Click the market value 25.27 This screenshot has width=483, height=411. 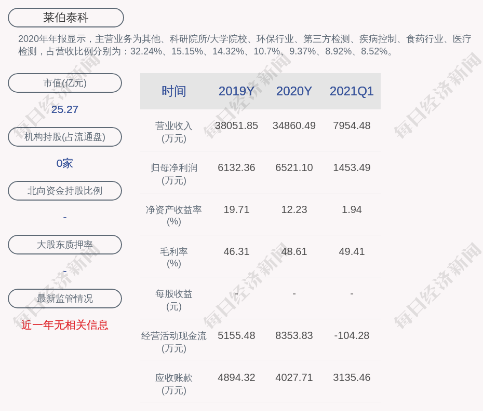pos(65,109)
